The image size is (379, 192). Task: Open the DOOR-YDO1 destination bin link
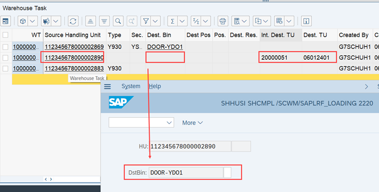pos(165,47)
